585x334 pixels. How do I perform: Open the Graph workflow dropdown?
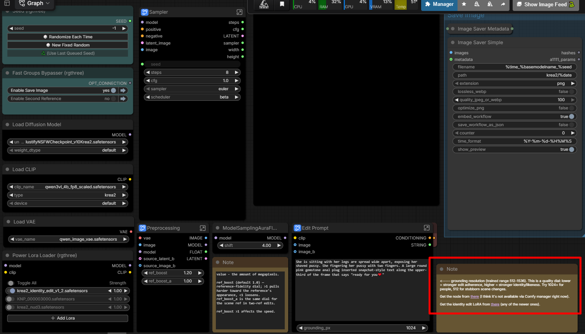coord(34,4)
